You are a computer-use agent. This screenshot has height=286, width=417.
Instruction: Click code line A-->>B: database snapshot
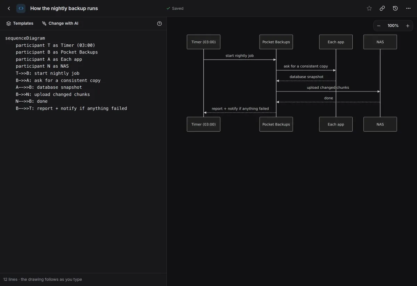pos(49,87)
